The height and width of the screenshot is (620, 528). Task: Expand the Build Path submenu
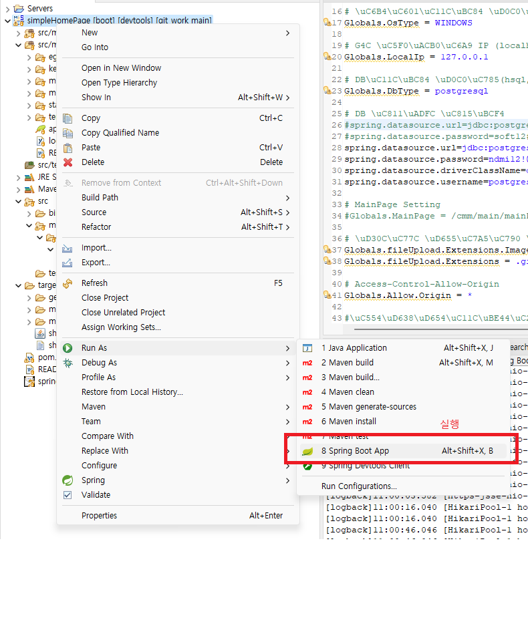pyautogui.click(x=288, y=198)
